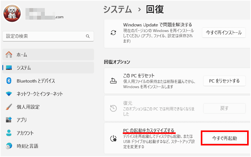
Task: Click the 回復オプション section label
Action: pyautogui.click(x=117, y=62)
